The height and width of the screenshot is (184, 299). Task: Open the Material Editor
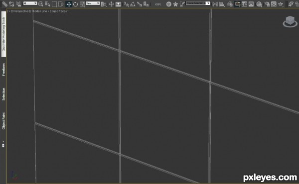[259, 4]
